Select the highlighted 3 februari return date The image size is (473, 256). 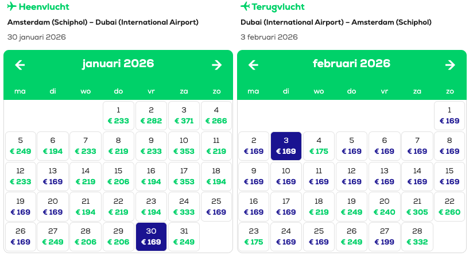[x=286, y=146]
